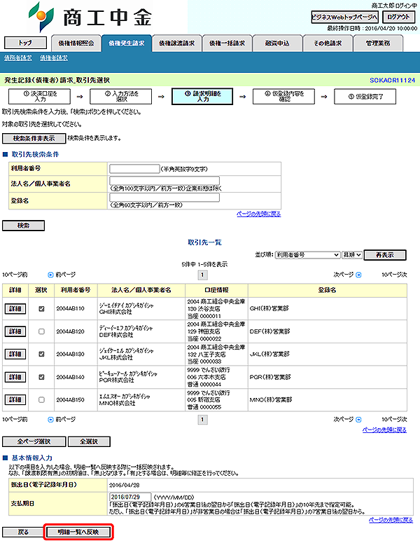Click step ① 決済口座を入力 box
This screenshot has height=543, width=420.
click(39, 96)
